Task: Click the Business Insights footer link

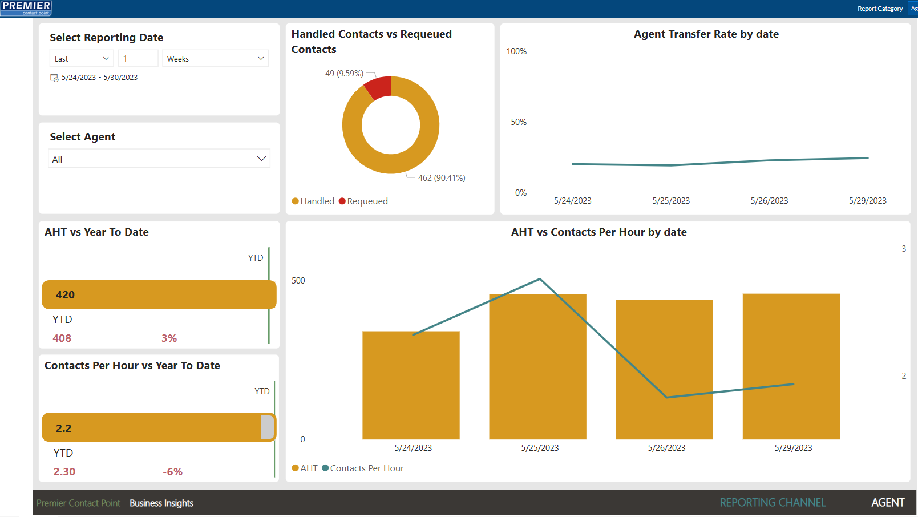Action: coord(161,503)
